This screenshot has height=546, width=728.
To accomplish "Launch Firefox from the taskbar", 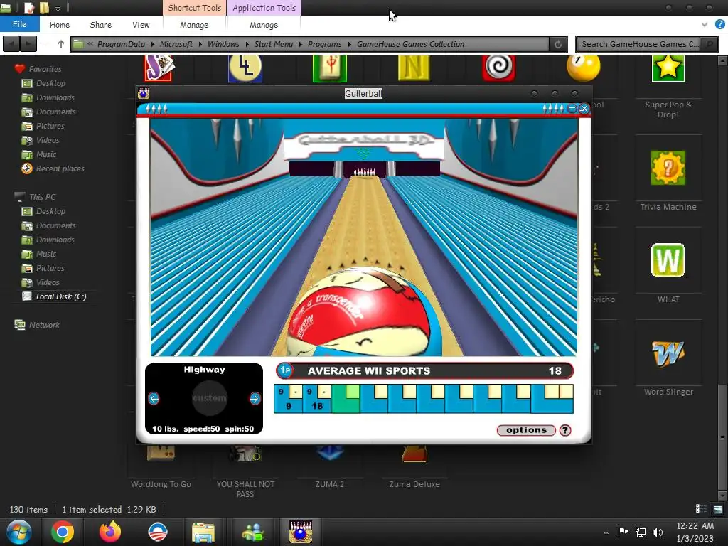I will pos(110,532).
